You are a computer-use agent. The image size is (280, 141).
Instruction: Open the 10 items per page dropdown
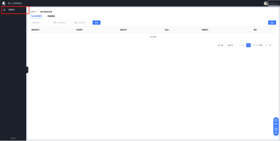231,45
